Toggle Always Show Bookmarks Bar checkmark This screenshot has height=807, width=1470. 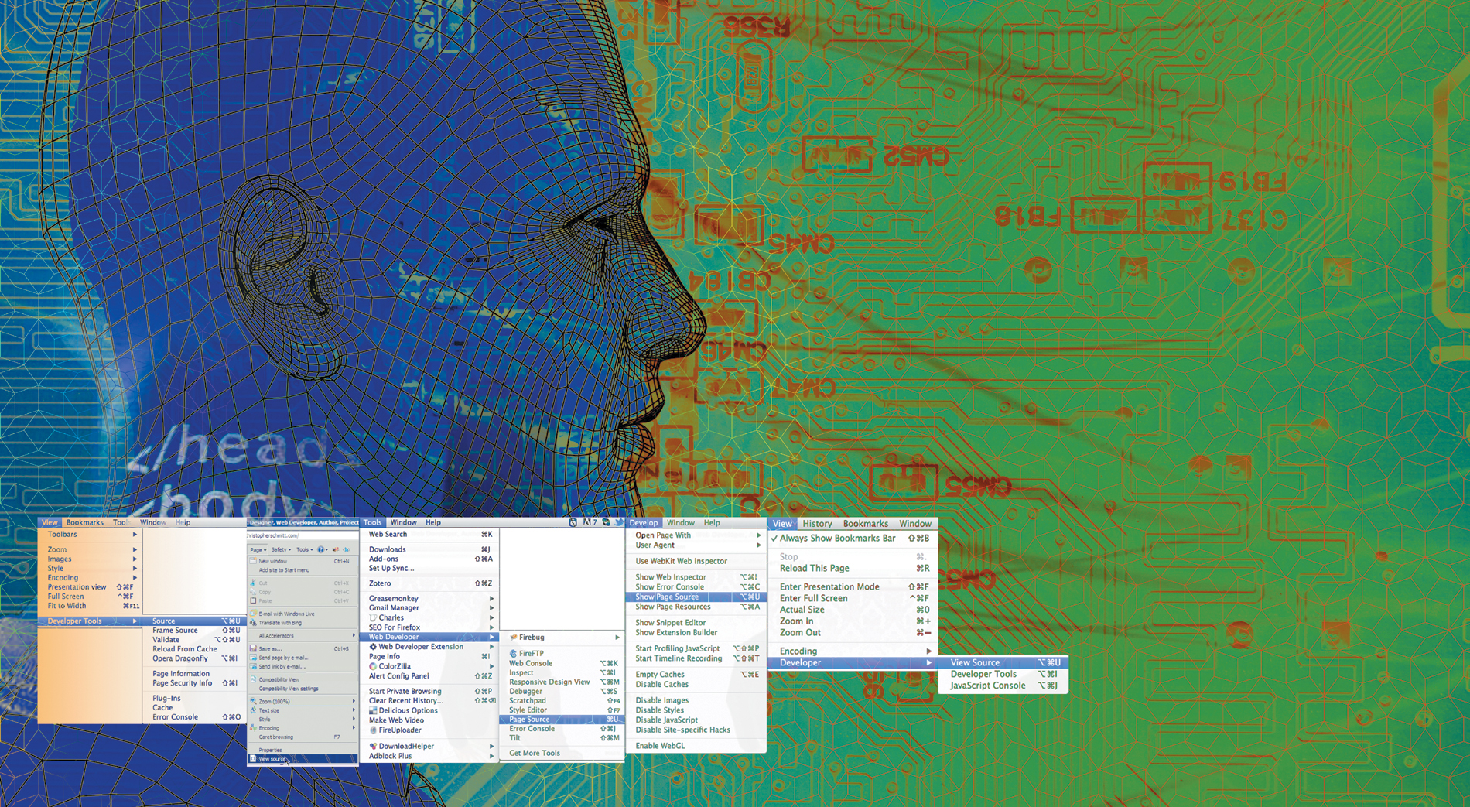pyautogui.click(x=774, y=538)
